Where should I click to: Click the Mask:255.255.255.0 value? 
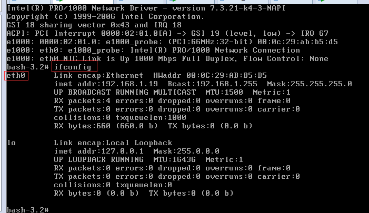(309, 84)
